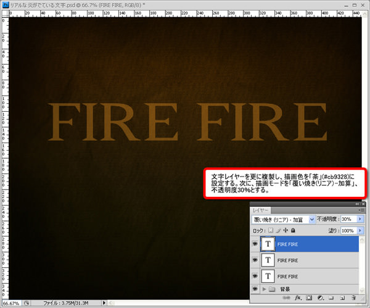This screenshot has height=308, width=370.
Task: Add a layer mask via bottom icon
Action: (x=310, y=298)
